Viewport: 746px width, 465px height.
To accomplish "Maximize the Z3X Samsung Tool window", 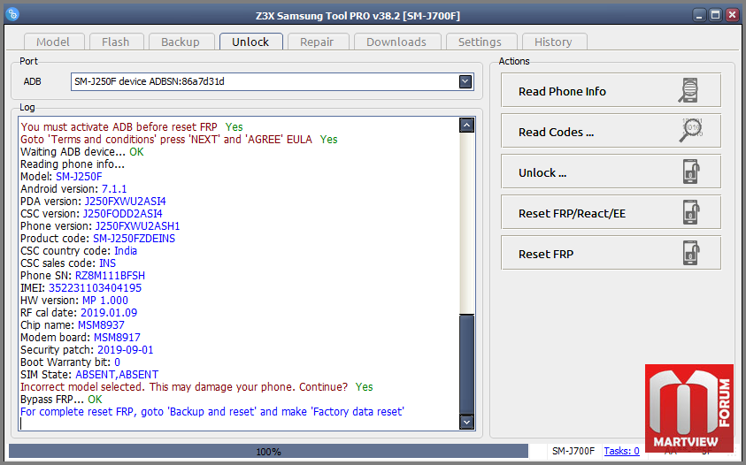I will pos(716,15).
